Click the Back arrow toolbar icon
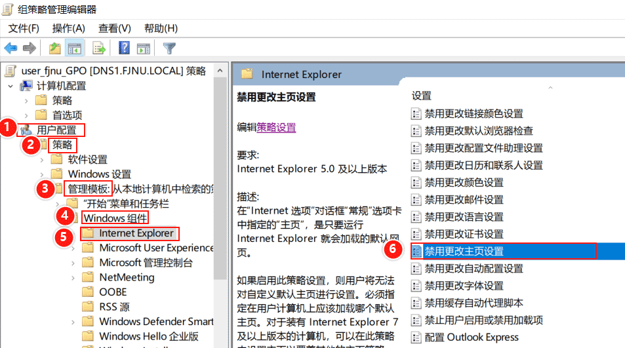This screenshot has width=625, height=348. pos(10,48)
